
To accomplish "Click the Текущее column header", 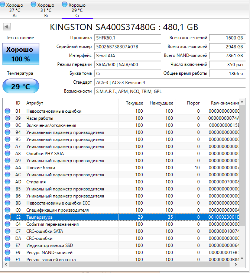I will click(x=132, y=103).
